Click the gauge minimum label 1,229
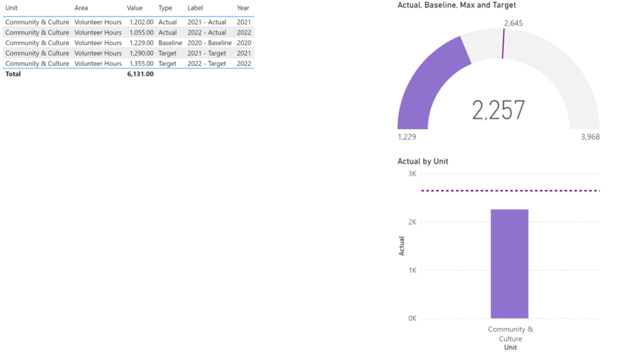Image resolution: width=632 pixels, height=360 pixels. tap(409, 136)
